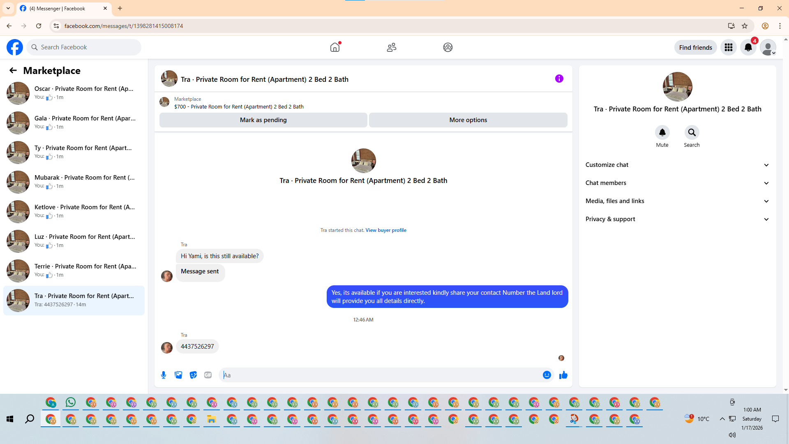789x444 pixels.
Task: Toggle the purple conversation info icon
Action: click(559, 79)
